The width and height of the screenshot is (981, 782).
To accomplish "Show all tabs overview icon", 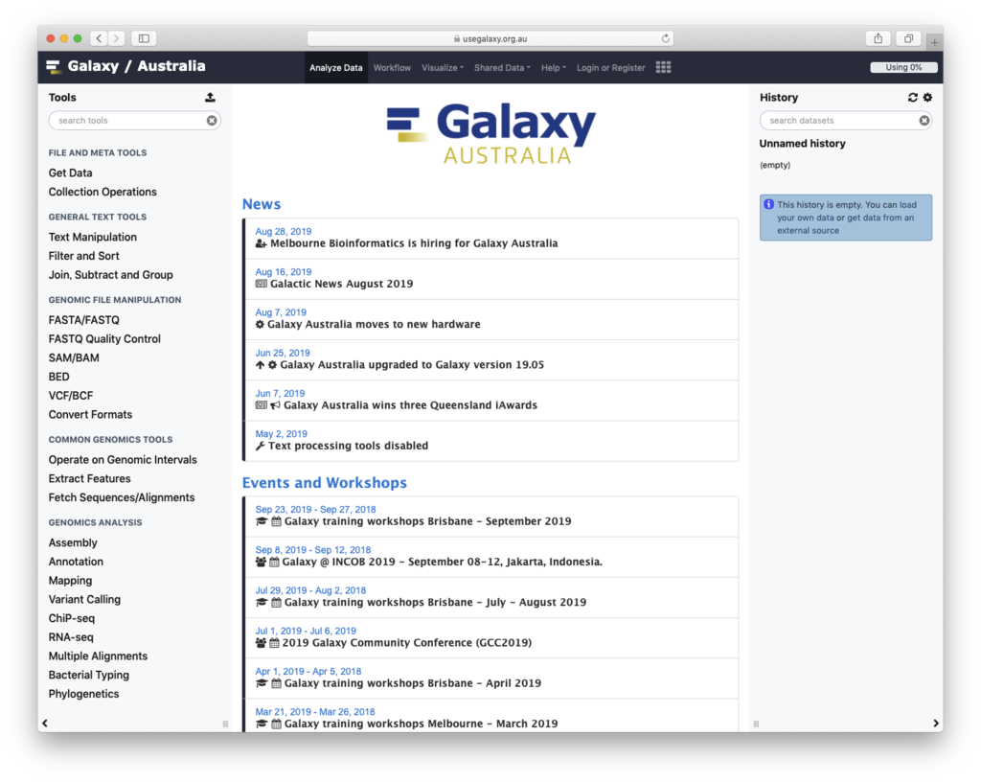I will pos(908,38).
